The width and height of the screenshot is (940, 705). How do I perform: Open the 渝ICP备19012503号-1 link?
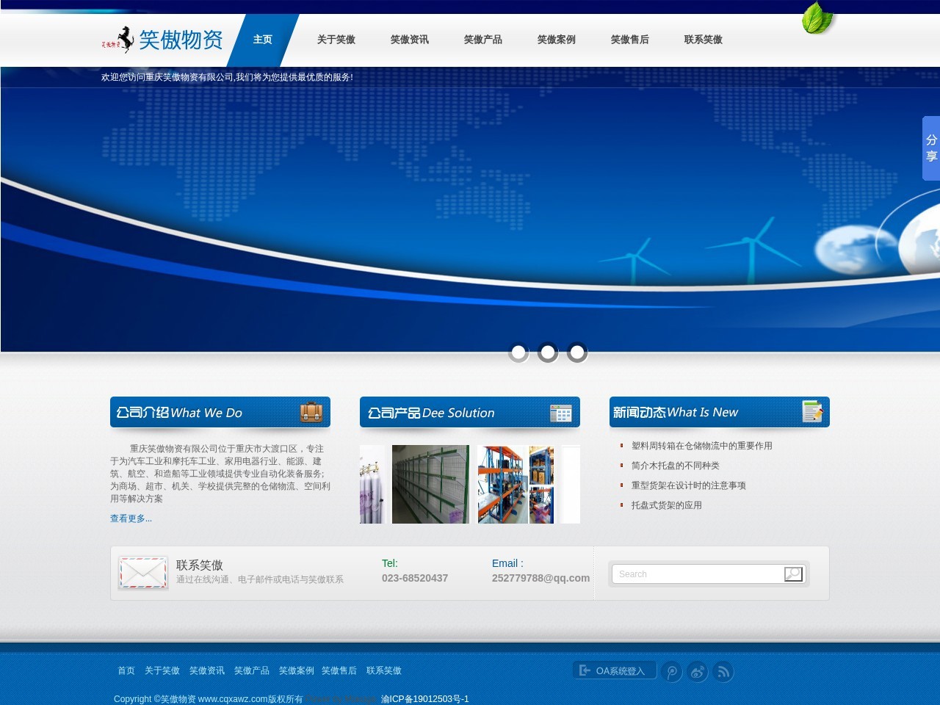(424, 699)
